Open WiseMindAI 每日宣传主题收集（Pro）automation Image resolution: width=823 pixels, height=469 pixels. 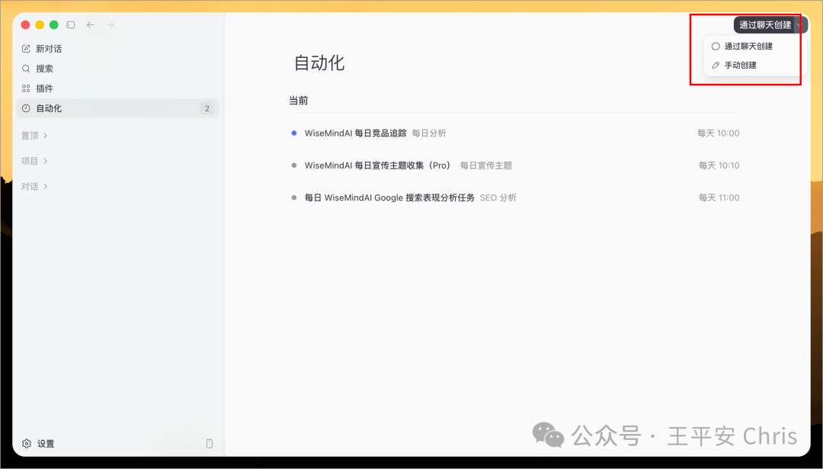coord(378,165)
